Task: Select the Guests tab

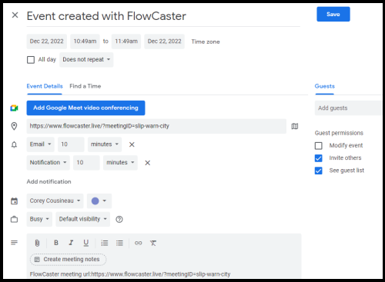Action: tap(325, 86)
